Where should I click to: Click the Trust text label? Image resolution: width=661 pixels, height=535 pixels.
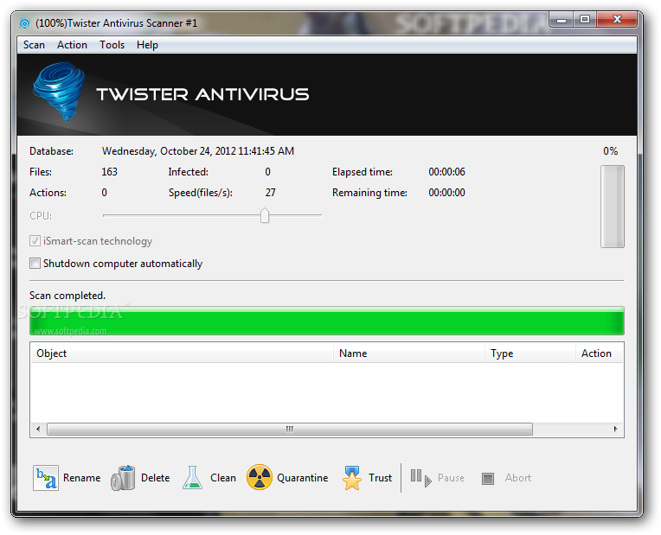point(380,478)
